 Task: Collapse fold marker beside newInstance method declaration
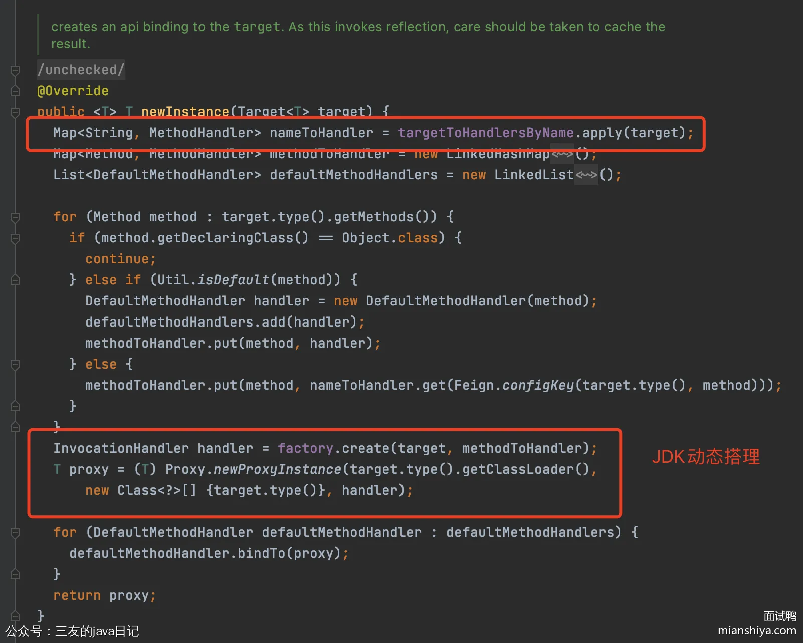(x=15, y=112)
